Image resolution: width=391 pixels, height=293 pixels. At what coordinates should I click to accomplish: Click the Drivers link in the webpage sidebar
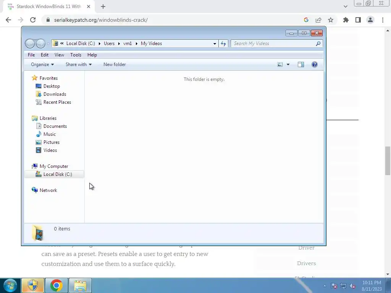[306, 263]
